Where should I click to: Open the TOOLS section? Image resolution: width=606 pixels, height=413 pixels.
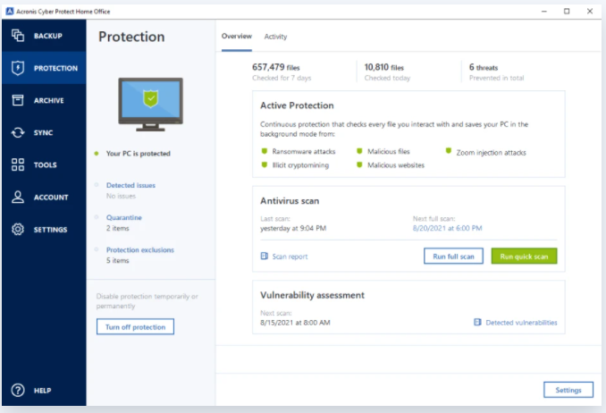coord(46,165)
